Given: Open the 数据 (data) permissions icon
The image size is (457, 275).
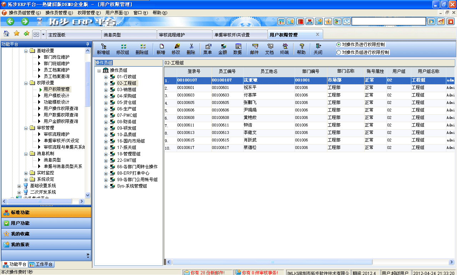Looking at the screenshot, I should 238,48.
